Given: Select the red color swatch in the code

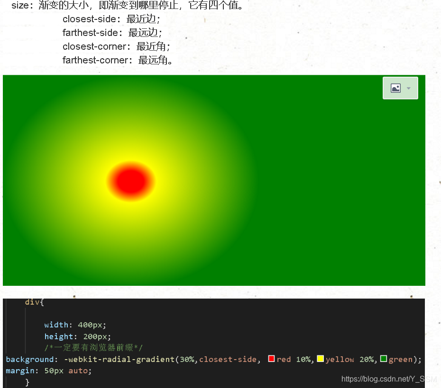Looking at the screenshot, I should click(272, 359).
